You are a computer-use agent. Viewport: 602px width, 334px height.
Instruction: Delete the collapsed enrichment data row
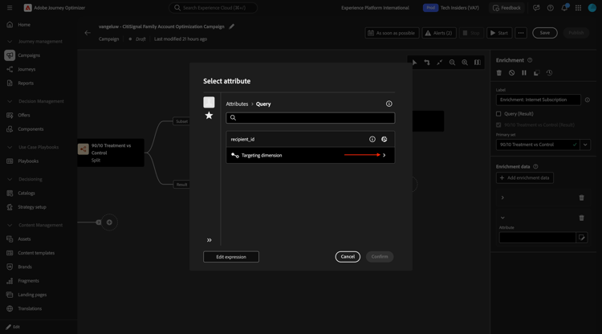coord(582,198)
